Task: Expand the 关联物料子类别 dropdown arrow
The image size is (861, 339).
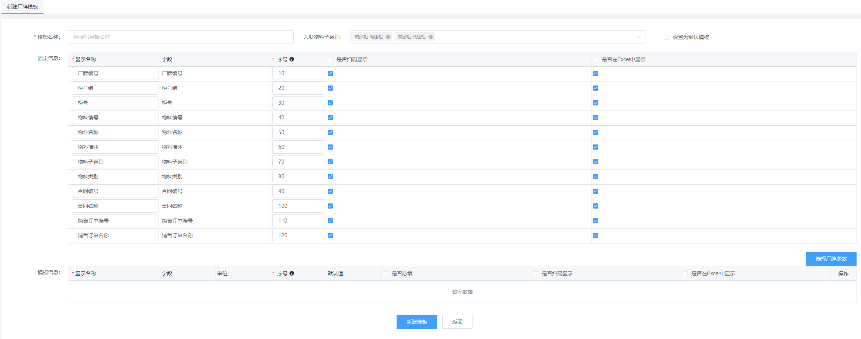Action: tap(639, 37)
